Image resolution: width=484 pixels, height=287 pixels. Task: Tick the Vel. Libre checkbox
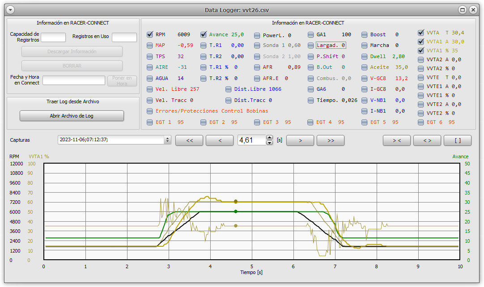point(150,89)
